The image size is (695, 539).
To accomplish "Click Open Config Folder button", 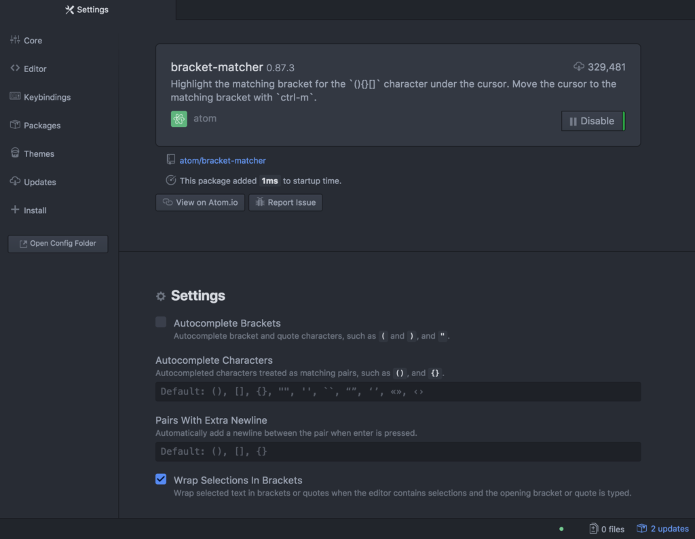I will point(58,243).
